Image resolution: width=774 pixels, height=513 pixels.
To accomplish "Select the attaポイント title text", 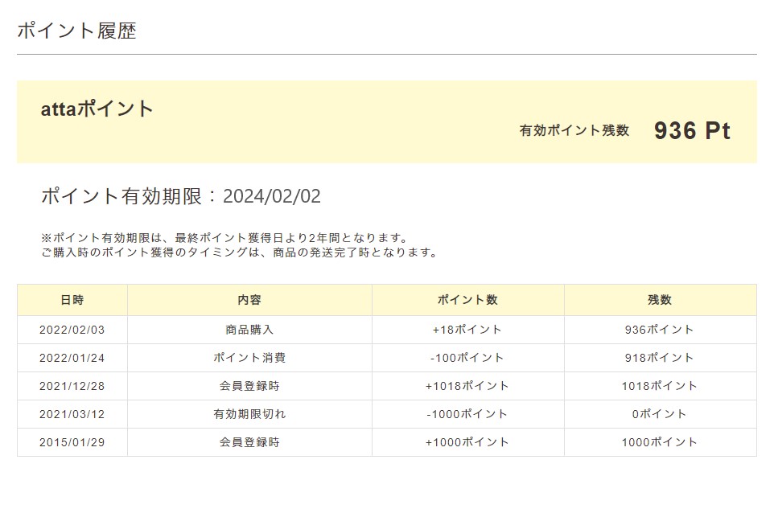I will 97,109.
